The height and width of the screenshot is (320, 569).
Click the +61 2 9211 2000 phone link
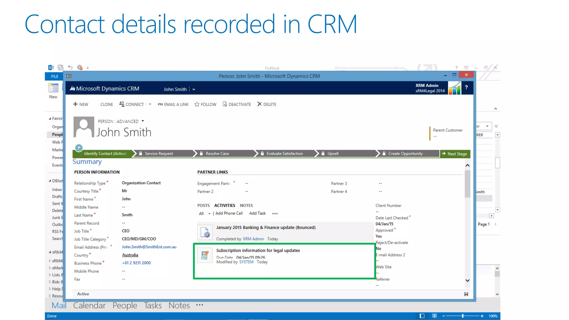tap(136, 263)
